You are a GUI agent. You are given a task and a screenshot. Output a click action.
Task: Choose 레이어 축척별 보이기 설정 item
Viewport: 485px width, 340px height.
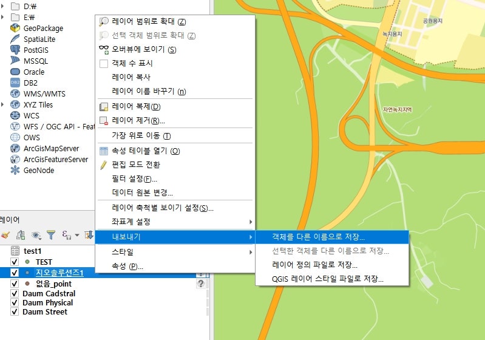pyautogui.click(x=175, y=208)
